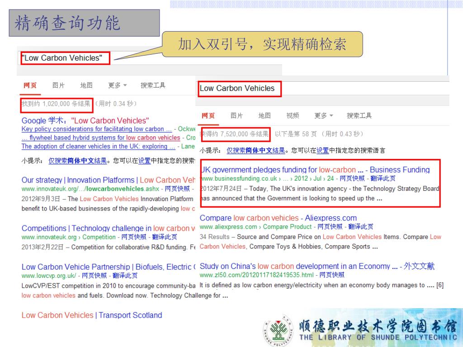Click 翻译此页 under businessfunding.co.uk result

tap(383, 178)
